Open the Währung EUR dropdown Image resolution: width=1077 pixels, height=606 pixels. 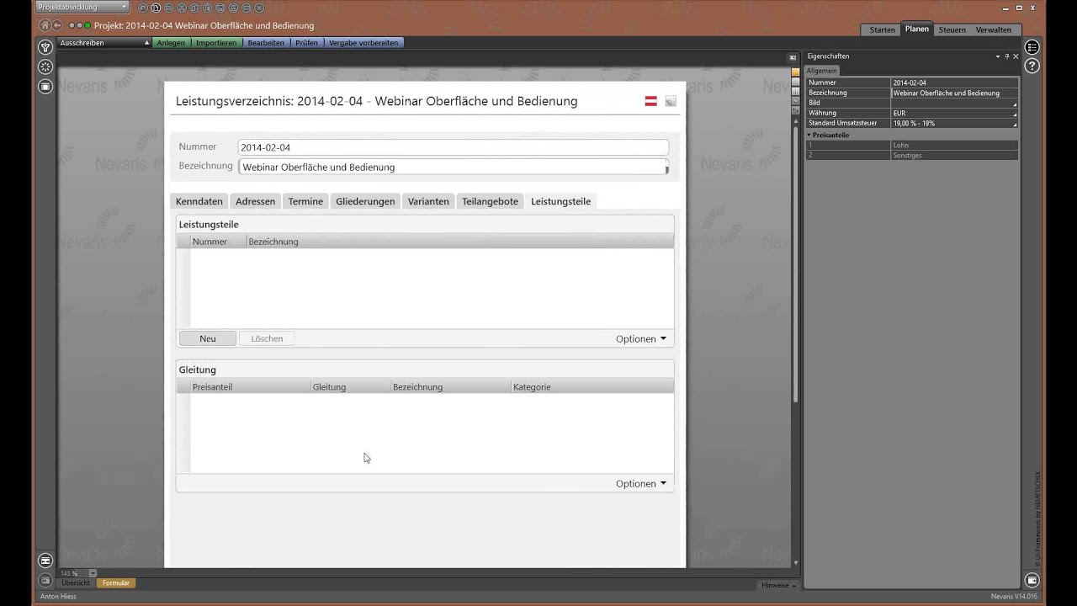point(1014,114)
